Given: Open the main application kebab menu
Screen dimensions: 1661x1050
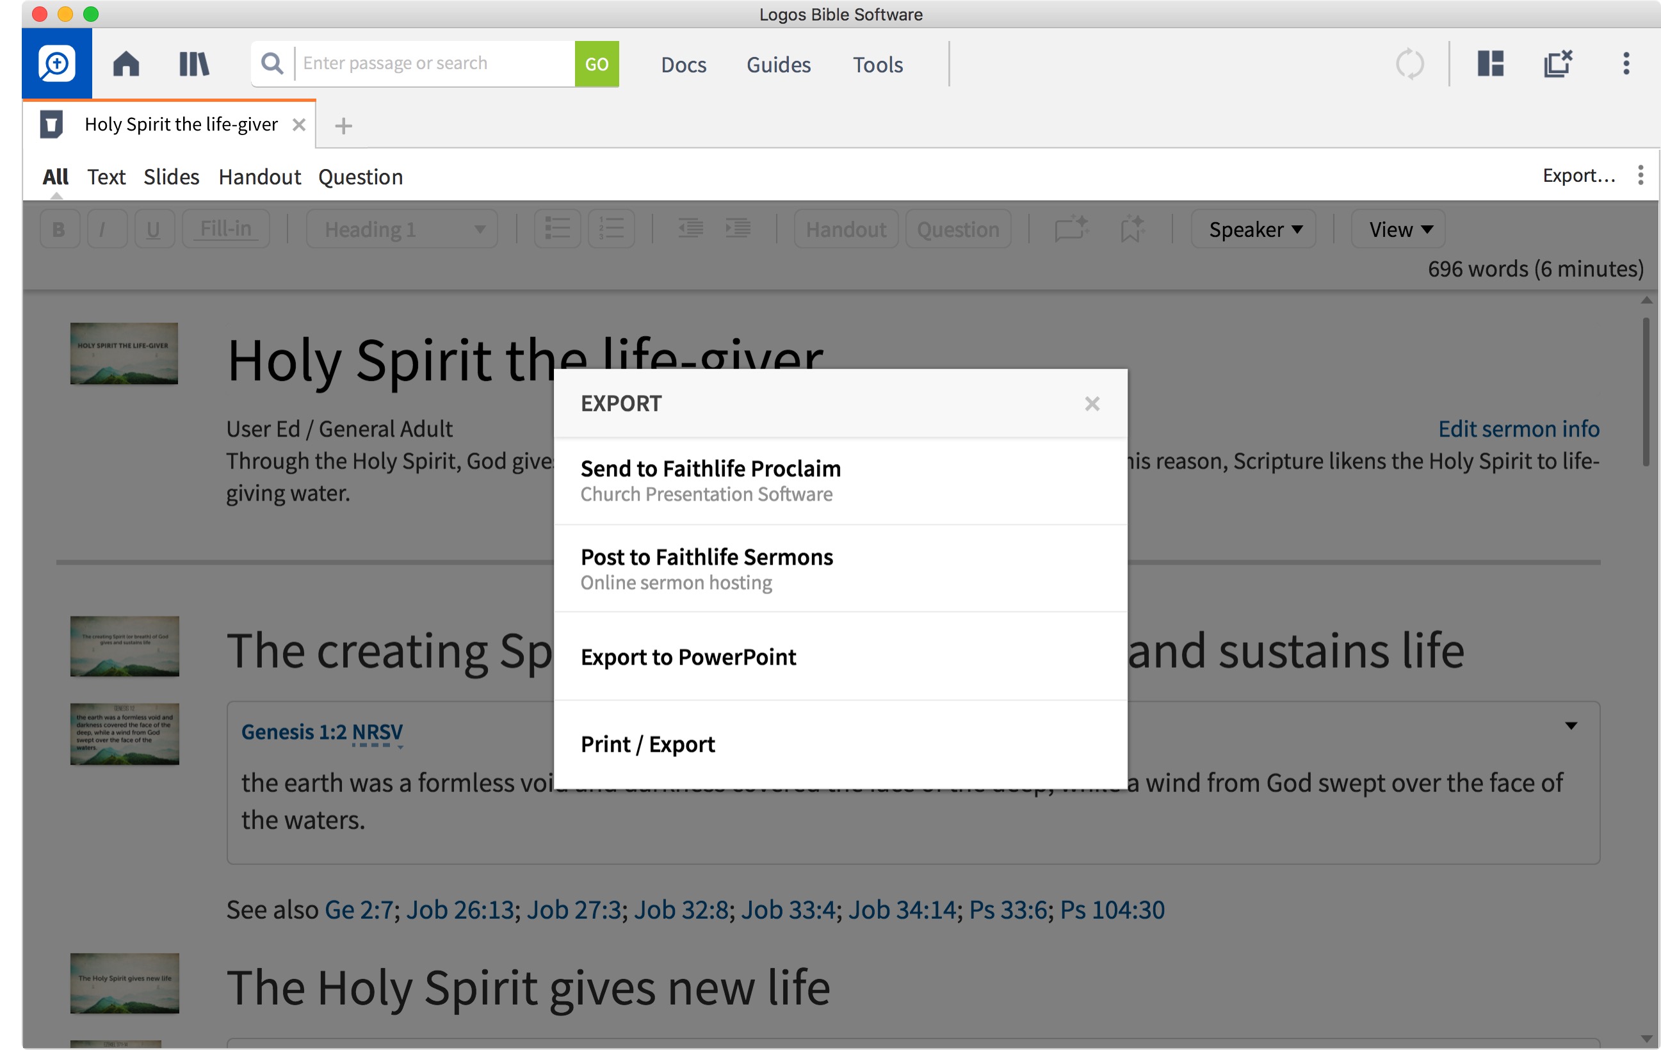Looking at the screenshot, I should 1626,63.
